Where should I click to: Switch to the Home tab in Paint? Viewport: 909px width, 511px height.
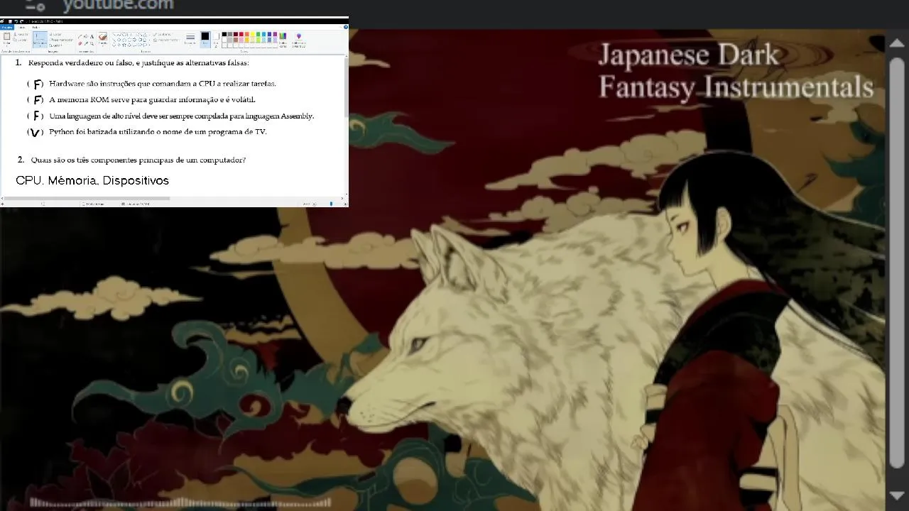point(22,27)
